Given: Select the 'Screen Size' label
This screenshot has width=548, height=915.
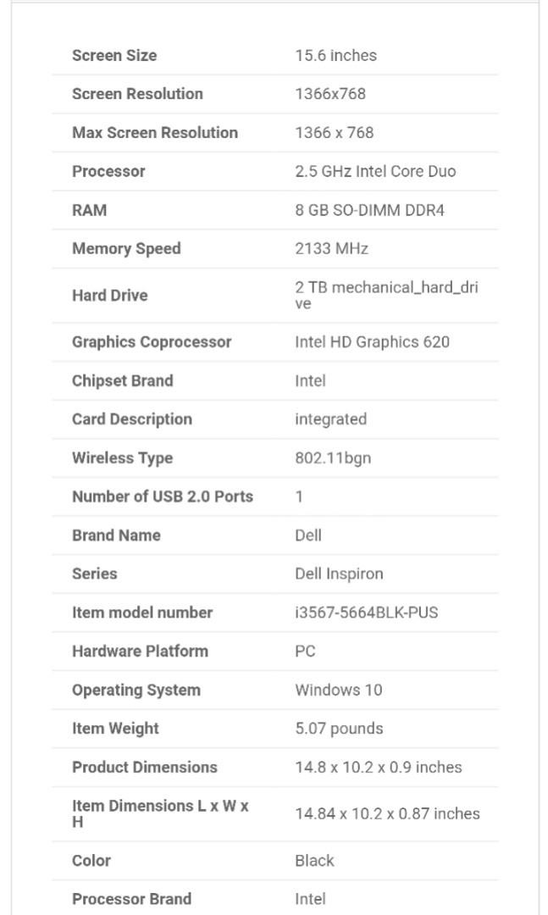Looking at the screenshot, I should pyautogui.click(x=114, y=55).
